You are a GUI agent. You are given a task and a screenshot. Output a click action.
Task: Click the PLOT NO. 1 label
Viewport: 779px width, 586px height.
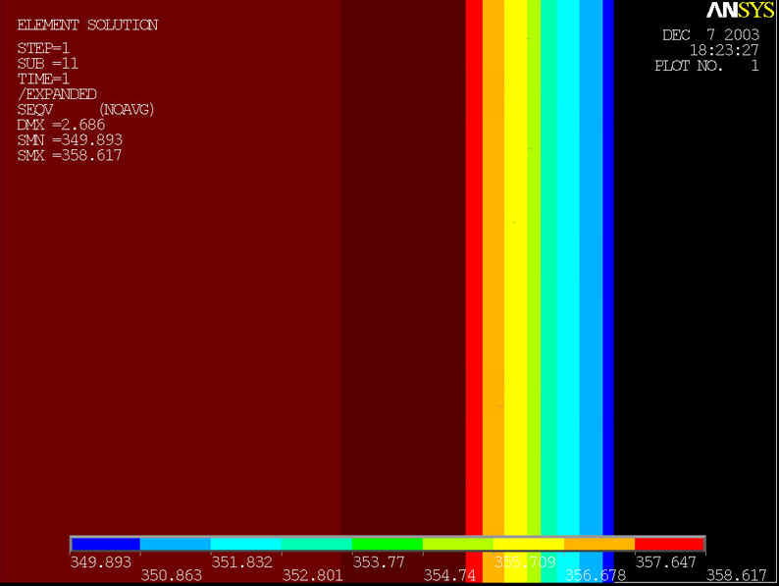click(707, 66)
